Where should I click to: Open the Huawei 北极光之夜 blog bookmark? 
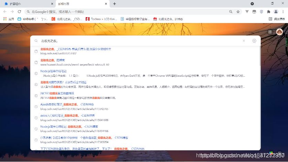click(168, 19)
